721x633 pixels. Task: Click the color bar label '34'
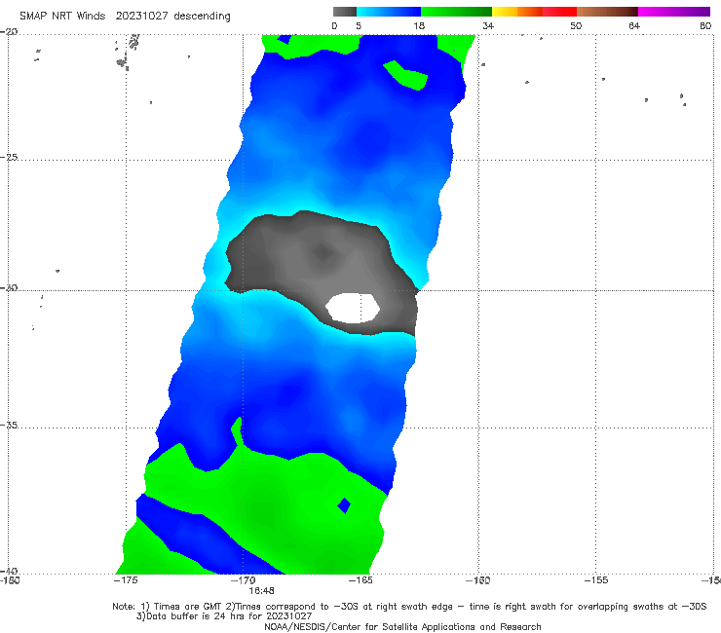[x=488, y=25]
